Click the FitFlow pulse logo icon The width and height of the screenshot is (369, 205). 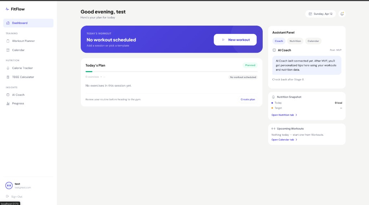coord(7,9)
